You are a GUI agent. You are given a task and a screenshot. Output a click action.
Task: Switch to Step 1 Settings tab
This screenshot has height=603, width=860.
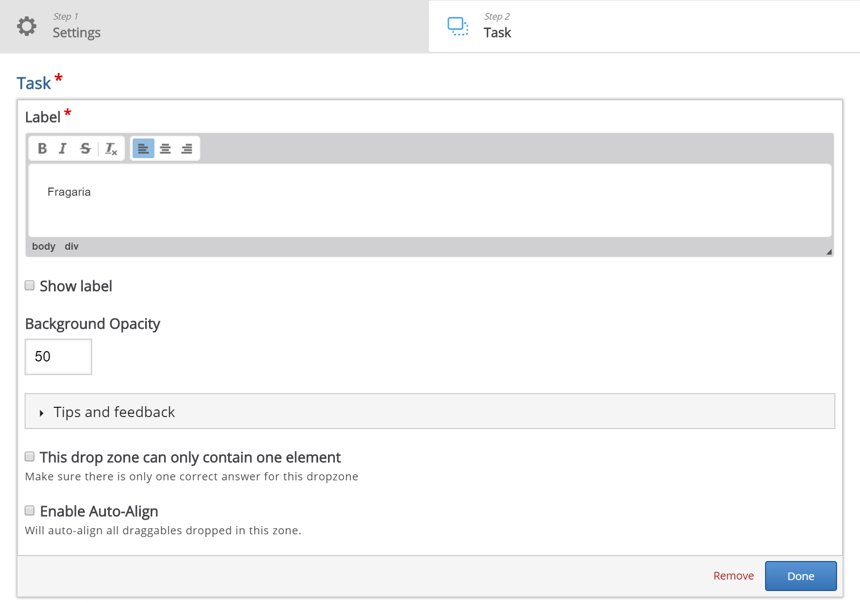(214, 26)
